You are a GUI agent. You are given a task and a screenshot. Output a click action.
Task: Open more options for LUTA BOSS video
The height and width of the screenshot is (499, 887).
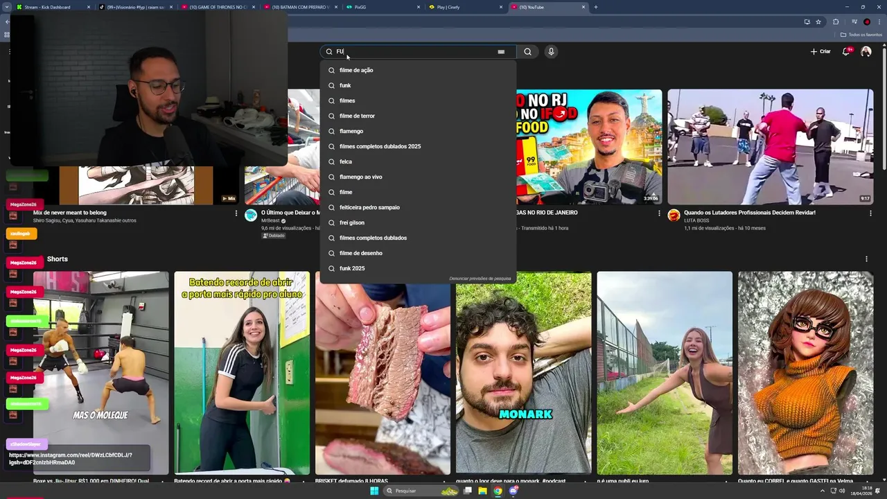click(x=870, y=213)
